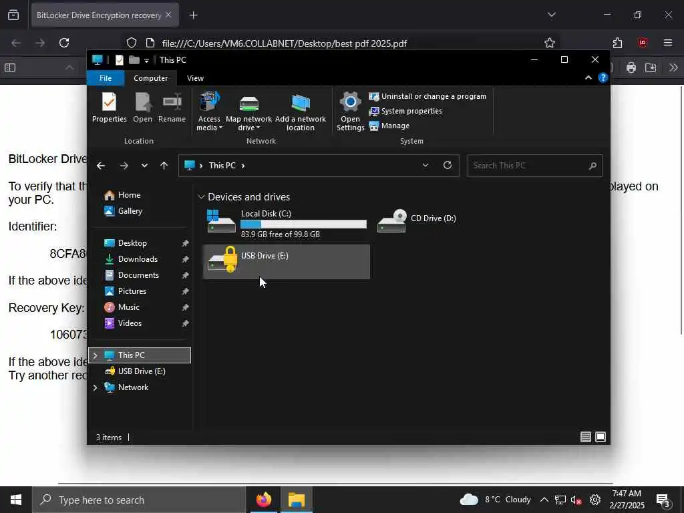The height and width of the screenshot is (513, 684).
Task: Open Explorer help question mark icon
Action: (x=603, y=77)
